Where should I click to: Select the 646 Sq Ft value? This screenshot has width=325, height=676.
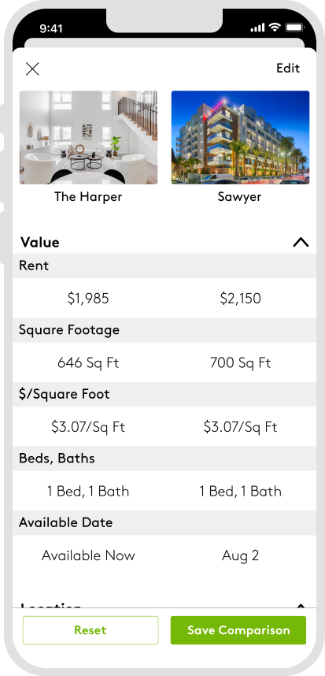(x=88, y=362)
